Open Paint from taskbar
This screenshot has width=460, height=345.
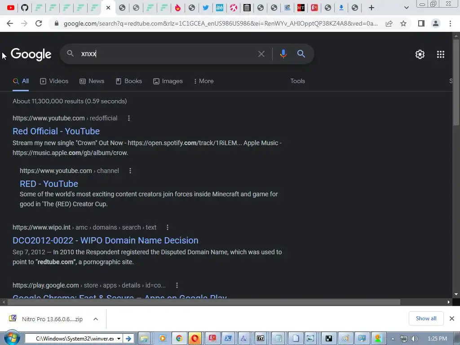point(345,339)
